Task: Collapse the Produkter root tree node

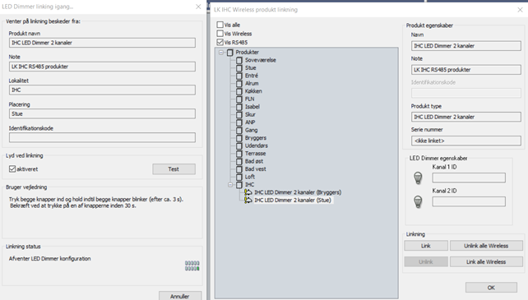Action: [221, 53]
